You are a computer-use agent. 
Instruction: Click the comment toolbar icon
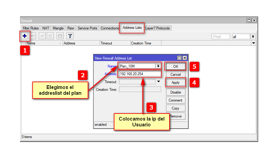[60, 36]
